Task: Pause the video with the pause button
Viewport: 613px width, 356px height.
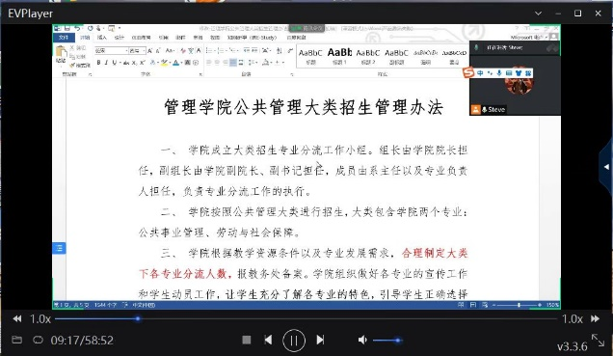Action: point(294,341)
